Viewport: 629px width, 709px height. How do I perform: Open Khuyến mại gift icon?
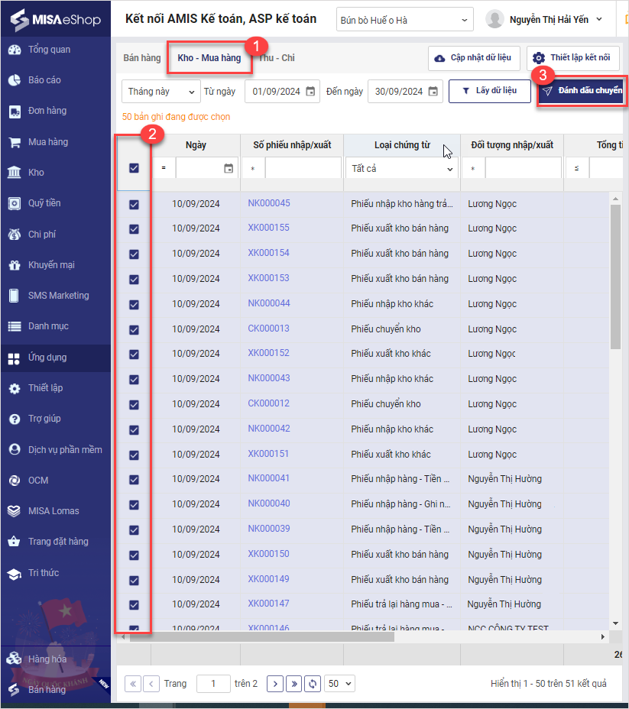click(15, 265)
